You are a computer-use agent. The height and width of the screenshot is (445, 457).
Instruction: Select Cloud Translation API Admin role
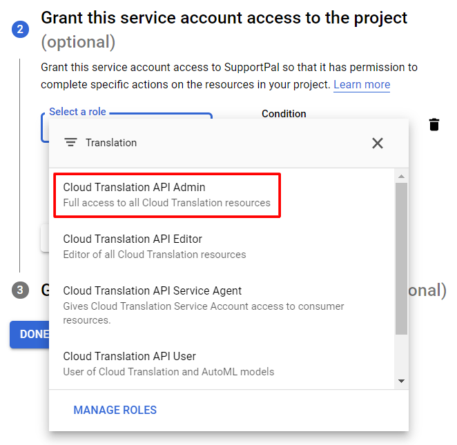[x=167, y=195]
